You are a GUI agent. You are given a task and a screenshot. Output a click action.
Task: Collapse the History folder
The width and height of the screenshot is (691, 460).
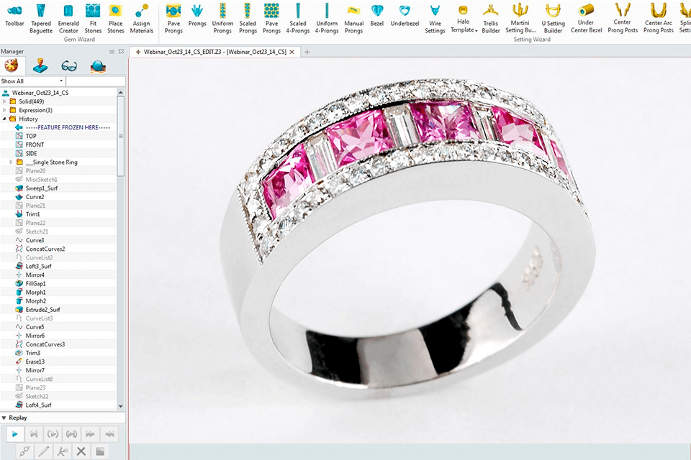pos(4,119)
